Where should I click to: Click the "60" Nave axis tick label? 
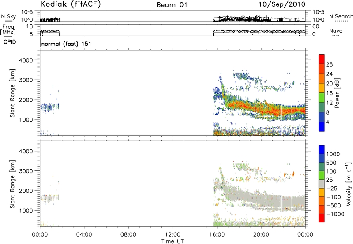315,26
